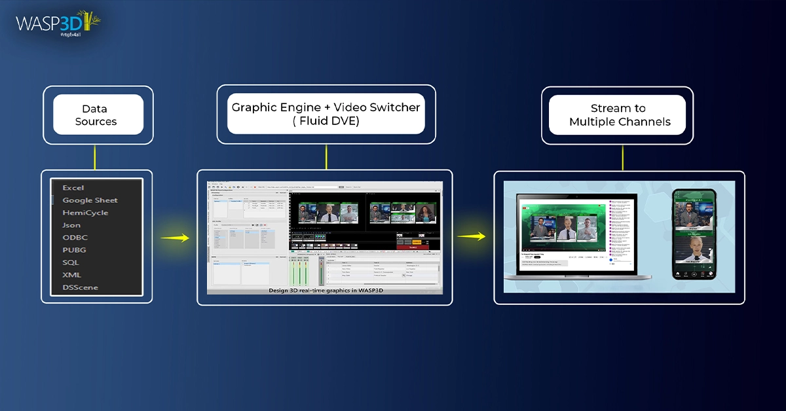Open the Profile dropdown in the Misc Profile panel
Viewport: 786px width, 411px height.
(236, 225)
